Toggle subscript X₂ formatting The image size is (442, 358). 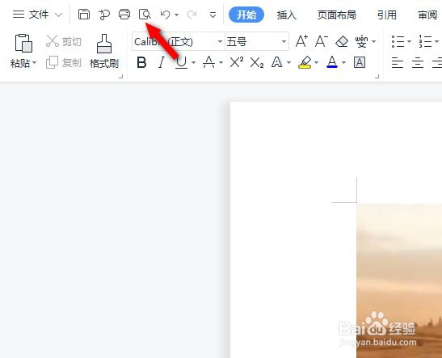coord(257,62)
